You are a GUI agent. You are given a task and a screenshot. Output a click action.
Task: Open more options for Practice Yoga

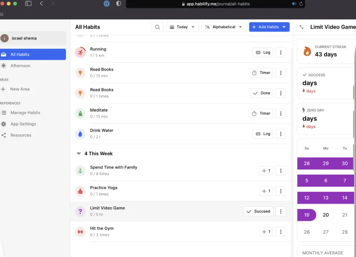click(x=281, y=191)
